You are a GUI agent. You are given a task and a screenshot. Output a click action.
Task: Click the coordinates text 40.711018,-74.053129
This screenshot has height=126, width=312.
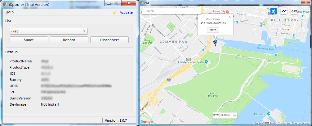click(x=213, y=23)
